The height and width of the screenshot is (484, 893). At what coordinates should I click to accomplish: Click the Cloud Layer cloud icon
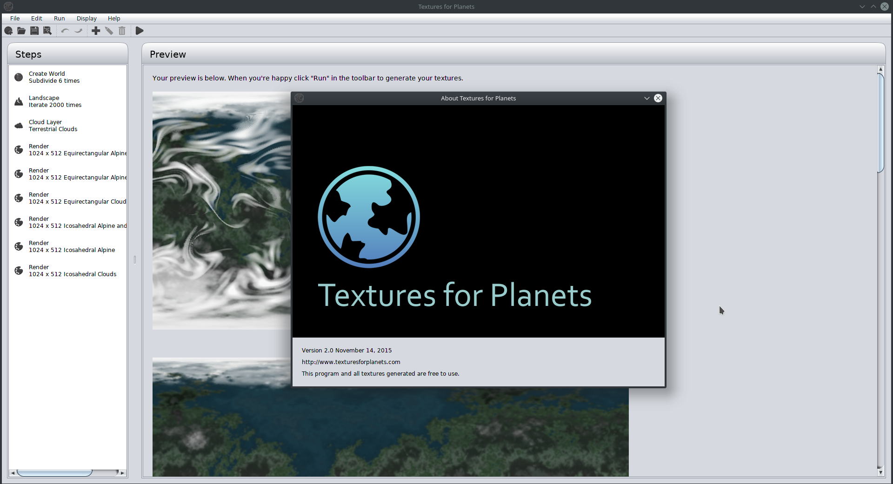tap(19, 126)
